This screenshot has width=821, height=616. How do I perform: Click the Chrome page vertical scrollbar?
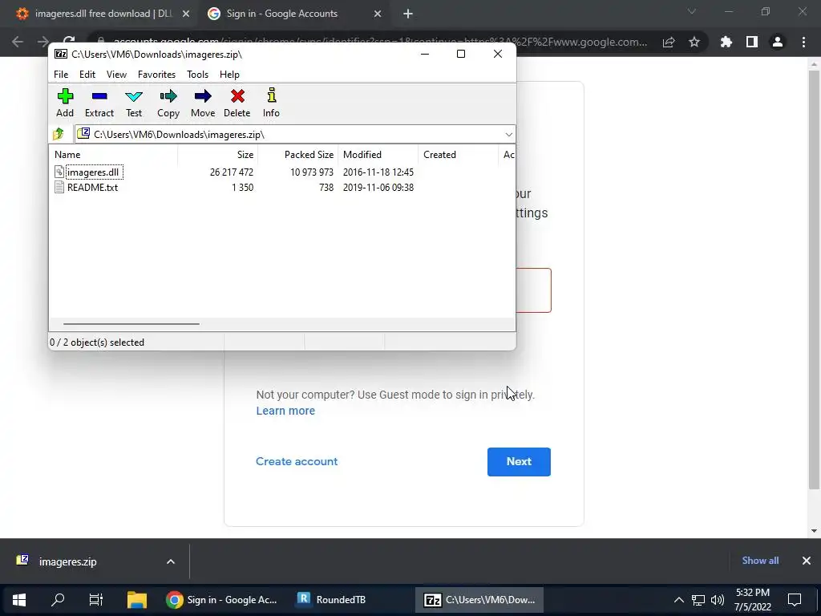tap(814, 280)
